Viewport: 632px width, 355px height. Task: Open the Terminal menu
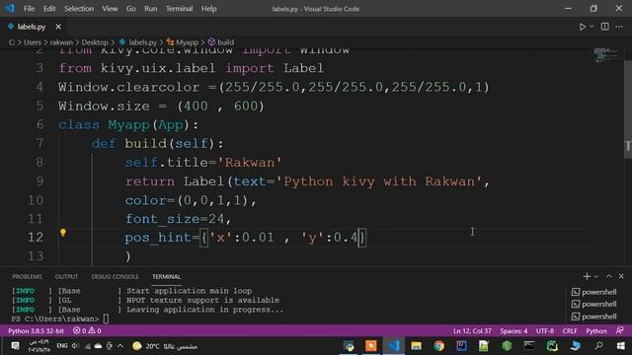(x=180, y=9)
